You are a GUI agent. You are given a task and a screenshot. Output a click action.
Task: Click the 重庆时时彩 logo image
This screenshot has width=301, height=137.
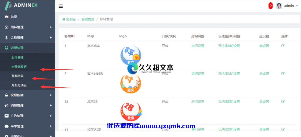click(x=131, y=83)
